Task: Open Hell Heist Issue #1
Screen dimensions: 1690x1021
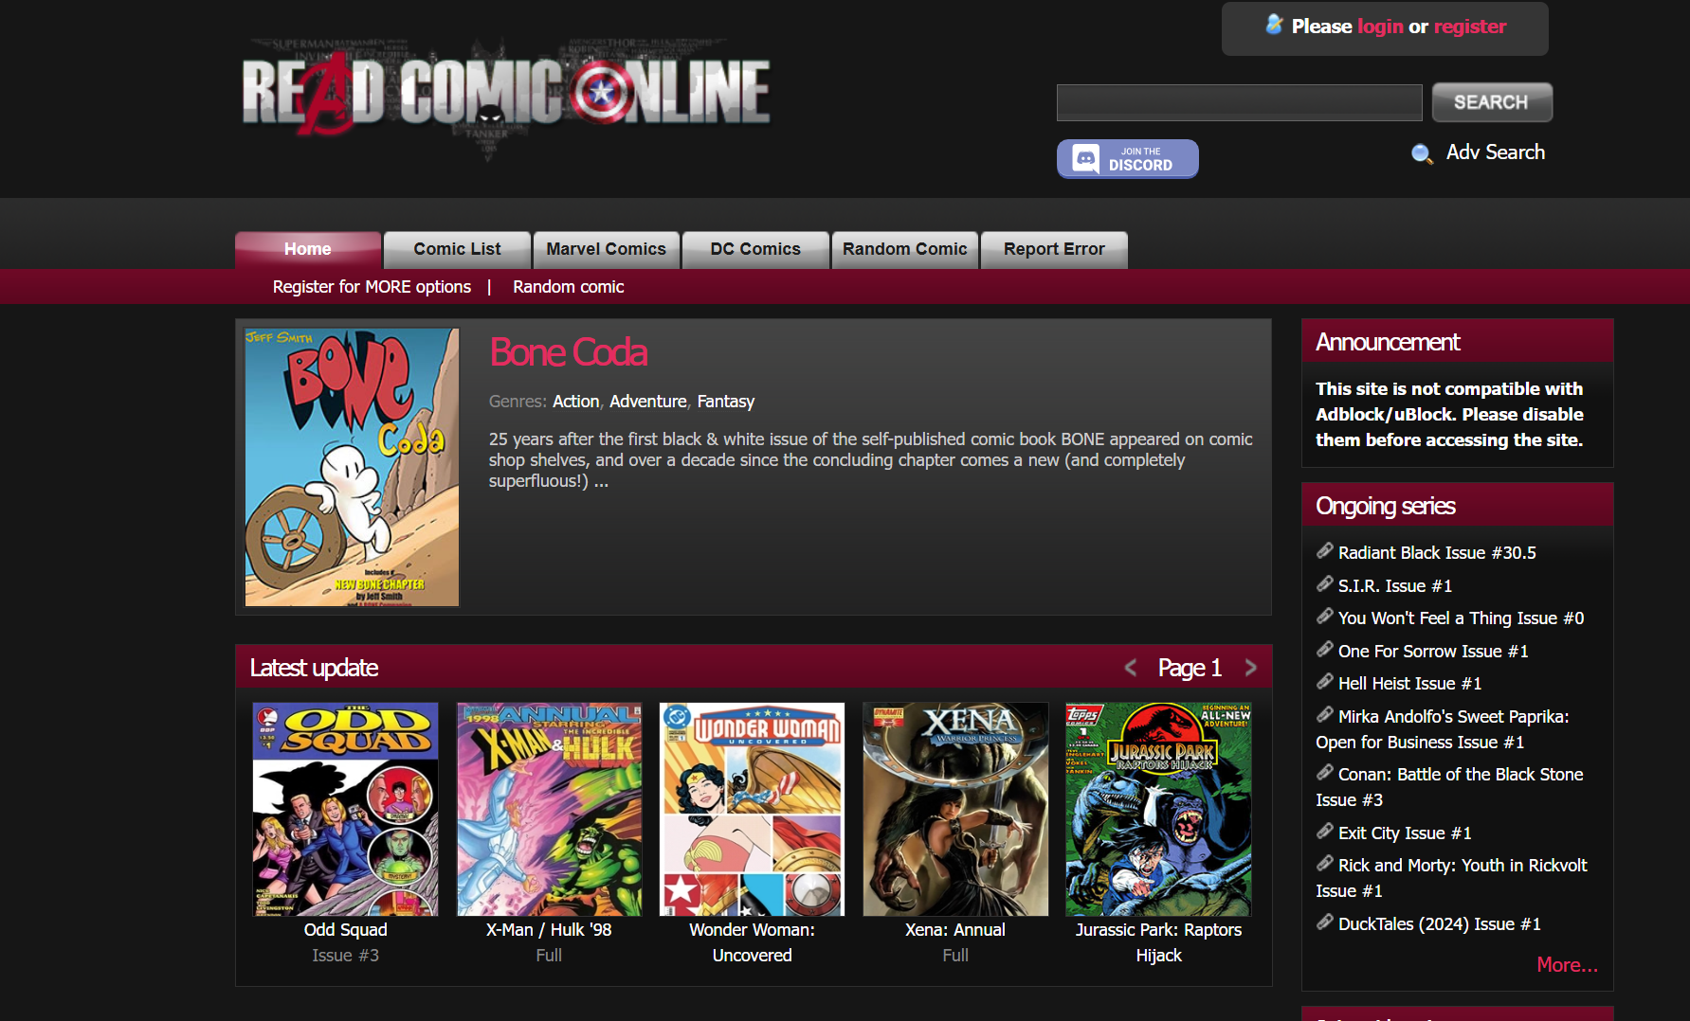Action: coord(1409,684)
